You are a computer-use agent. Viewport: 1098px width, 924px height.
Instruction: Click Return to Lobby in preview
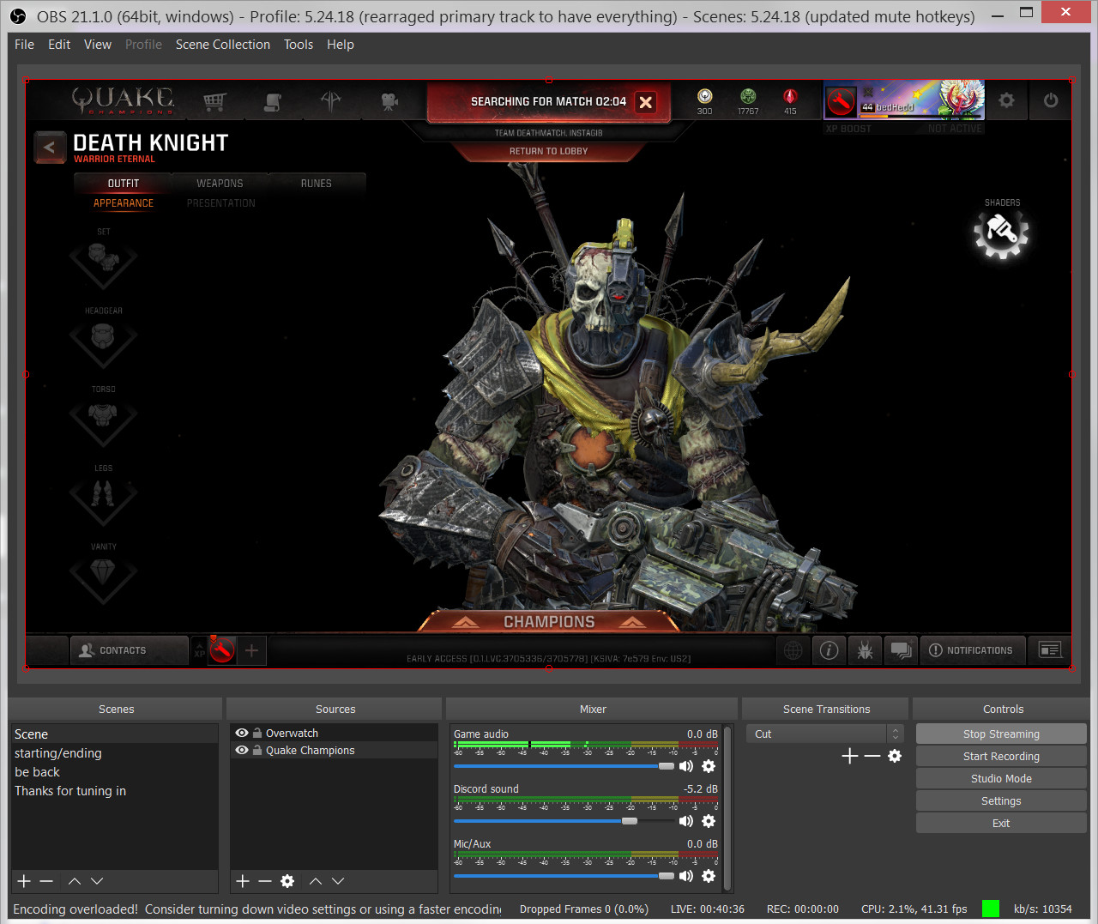click(x=549, y=151)
